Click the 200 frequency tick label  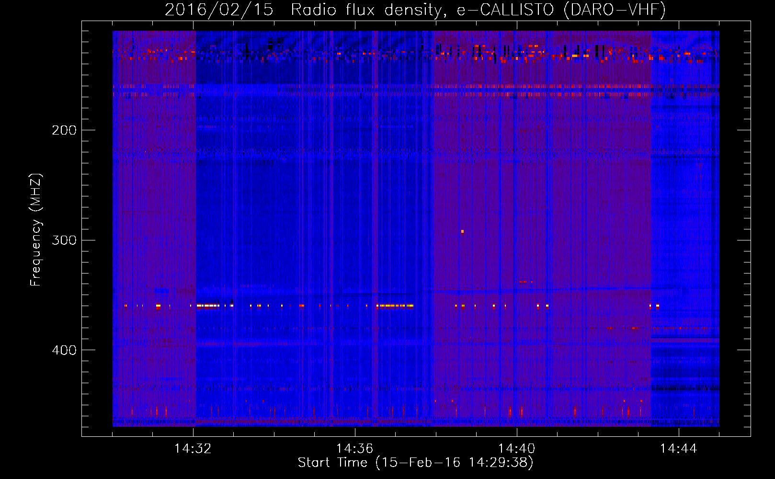[x=64, y=130]
